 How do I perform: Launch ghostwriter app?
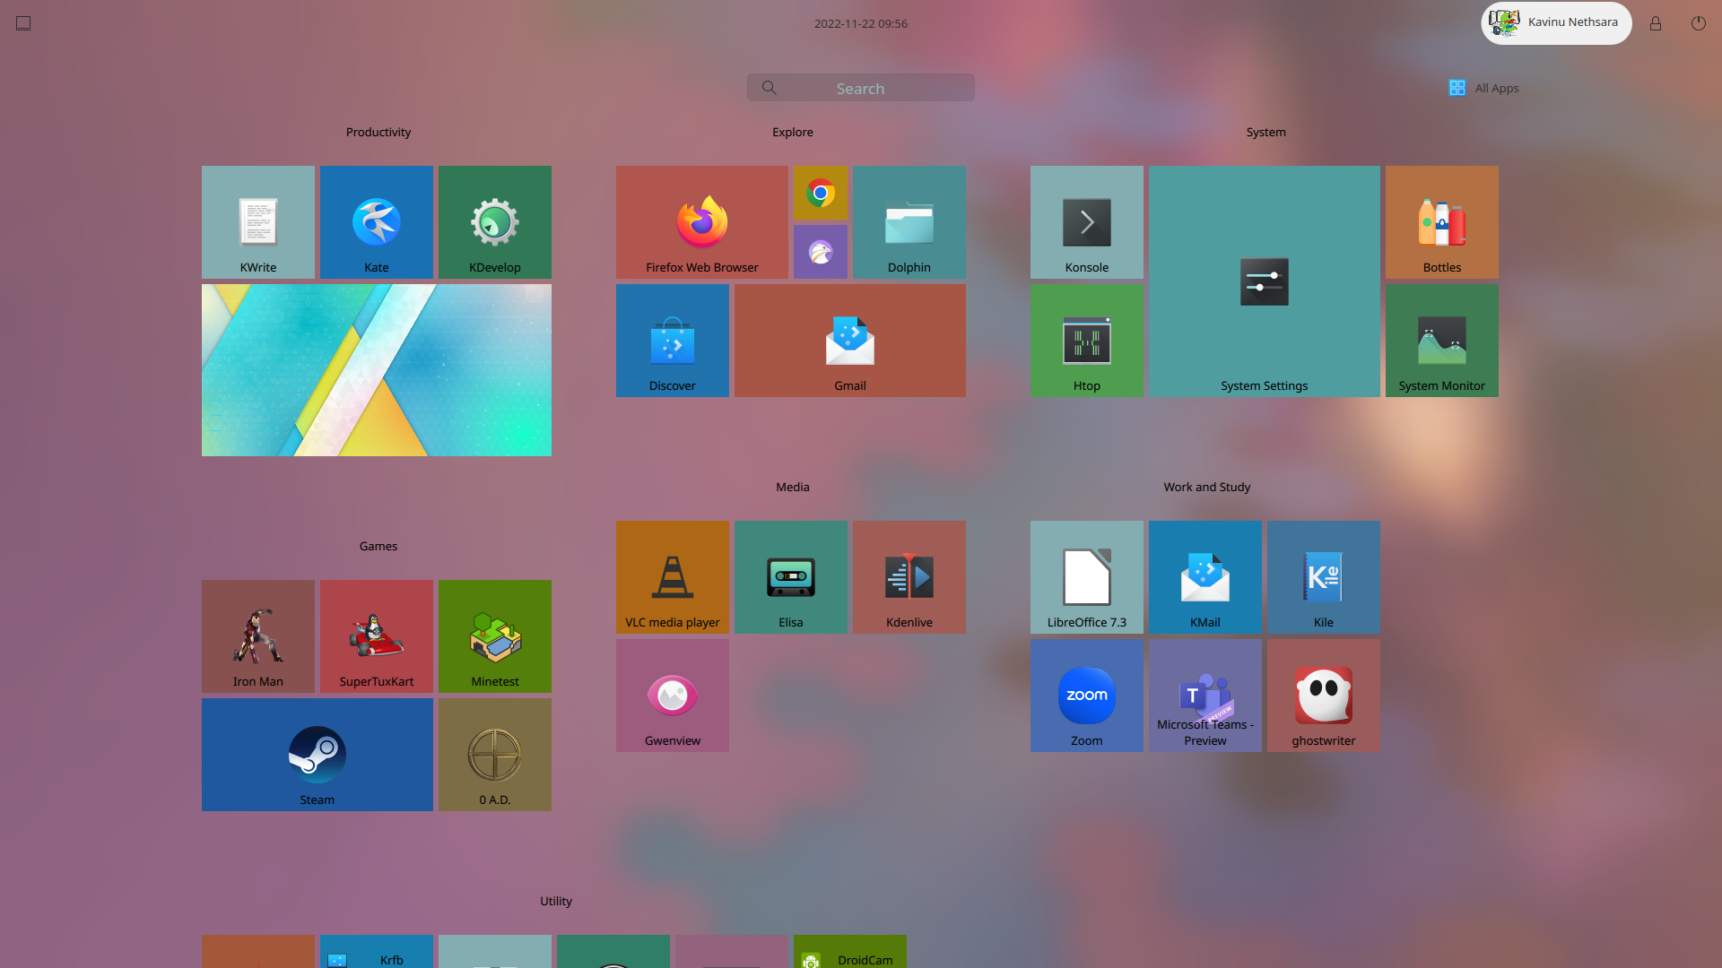point(1324,696)
